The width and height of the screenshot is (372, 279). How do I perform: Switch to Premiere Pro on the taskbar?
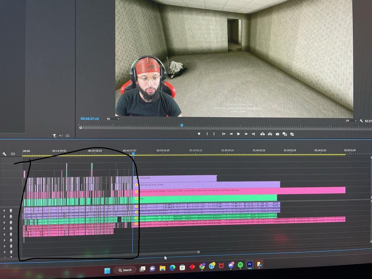coord(249,265)
